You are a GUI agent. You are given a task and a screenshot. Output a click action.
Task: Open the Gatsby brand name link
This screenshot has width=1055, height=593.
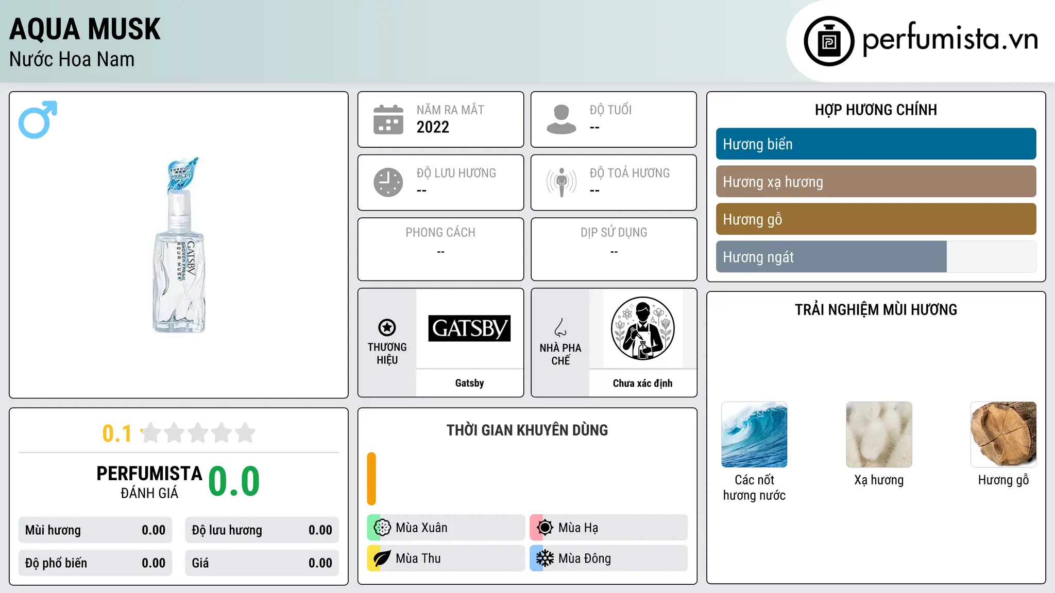[469, 383]
